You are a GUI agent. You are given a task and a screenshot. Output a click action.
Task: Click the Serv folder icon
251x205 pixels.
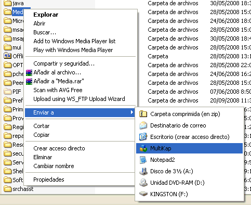click(7, 162)
